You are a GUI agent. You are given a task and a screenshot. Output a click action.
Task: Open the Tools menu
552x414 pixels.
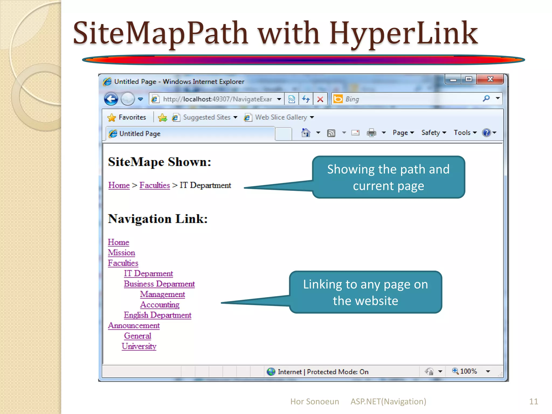tap(465, 133)
